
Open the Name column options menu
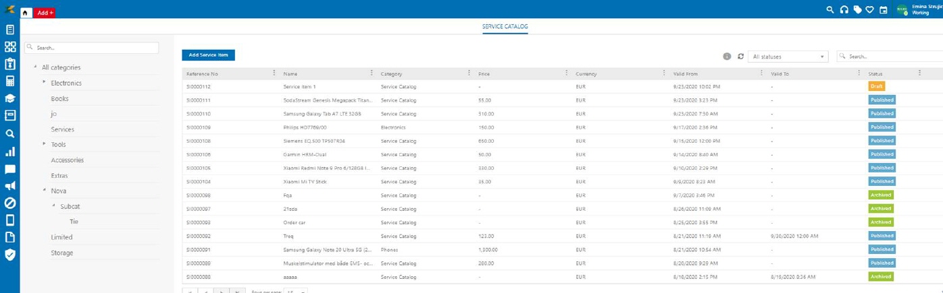(372, 73)
